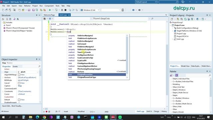Expand Unit1.cpp node in Projects
The width and height of the screenshot is (213, 120).
coord(173,39)
